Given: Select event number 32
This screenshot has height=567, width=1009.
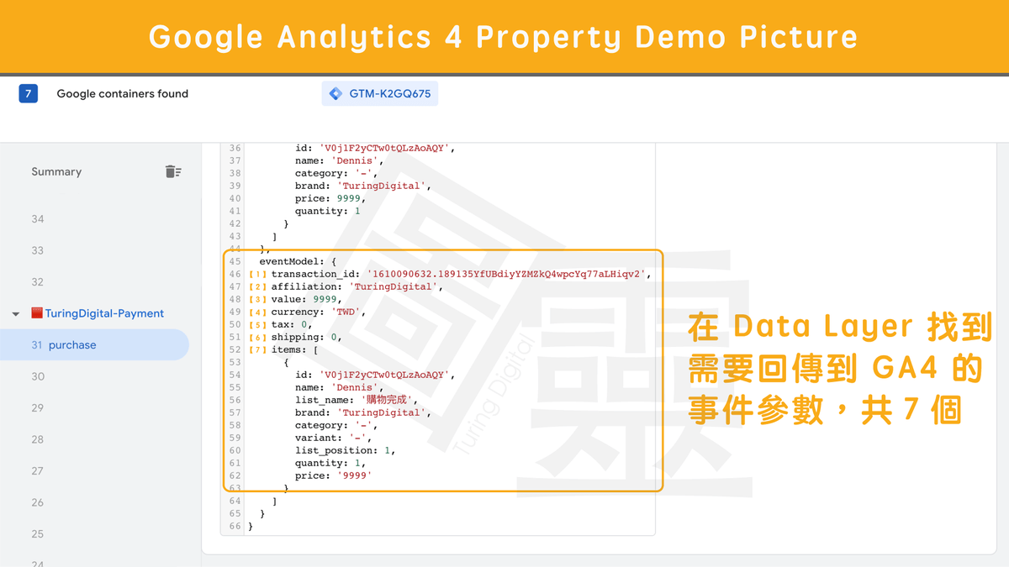Looking at the screenshot, I should click(38, 282).
